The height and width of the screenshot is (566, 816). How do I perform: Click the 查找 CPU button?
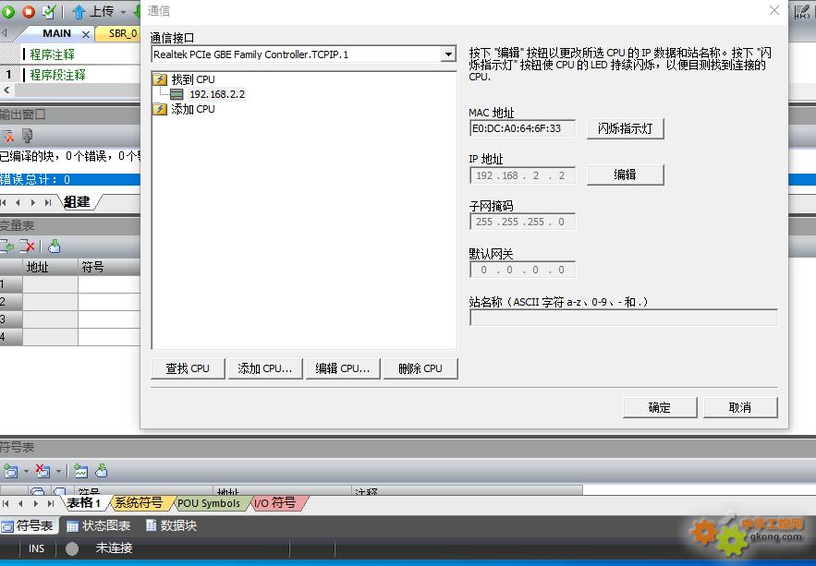pyautogui.click(x=188, y=368)
